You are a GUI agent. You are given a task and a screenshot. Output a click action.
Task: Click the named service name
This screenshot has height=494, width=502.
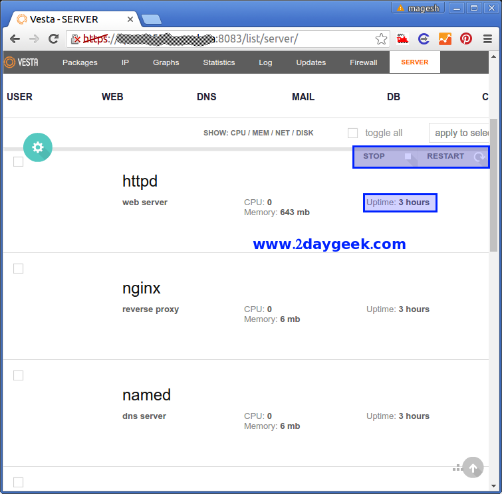[x=147, y=395]
